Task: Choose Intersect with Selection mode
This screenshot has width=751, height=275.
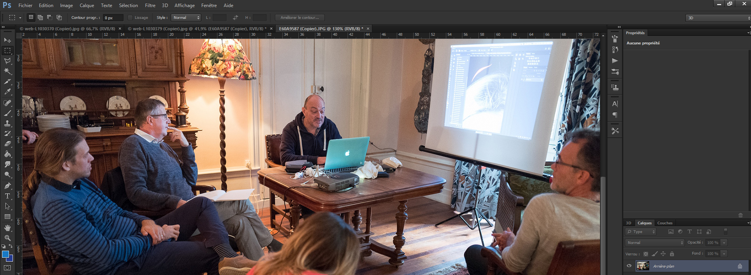Action: 59,17
